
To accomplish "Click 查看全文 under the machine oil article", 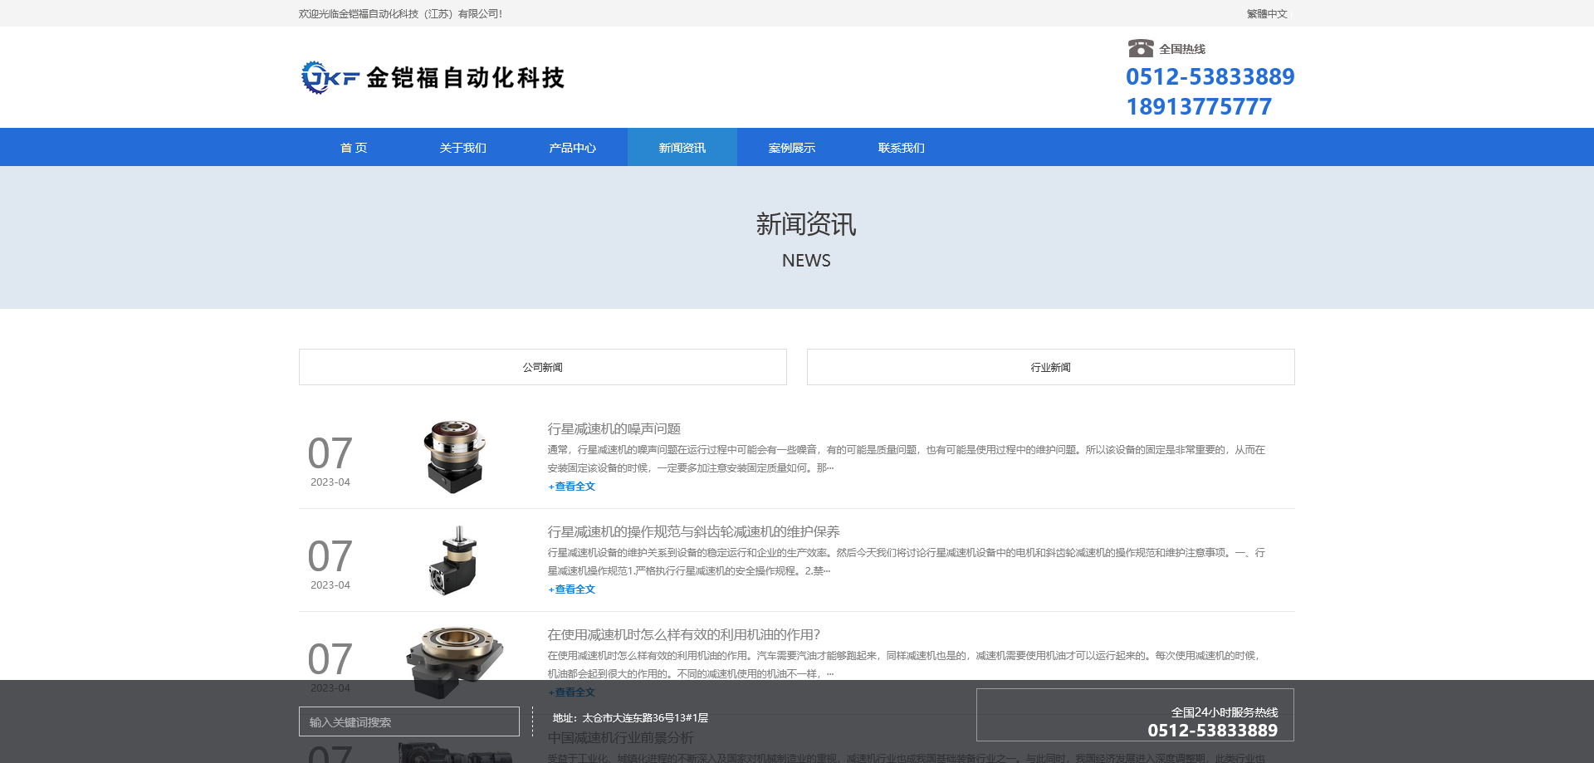I will (570, 692).
